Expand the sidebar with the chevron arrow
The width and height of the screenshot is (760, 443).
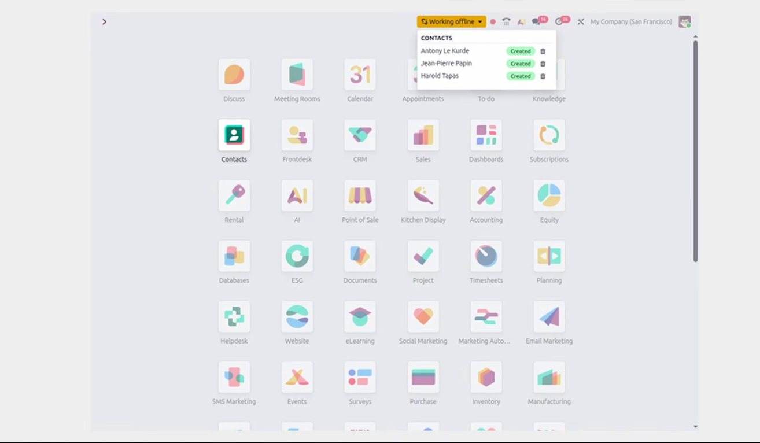(104, 21)
